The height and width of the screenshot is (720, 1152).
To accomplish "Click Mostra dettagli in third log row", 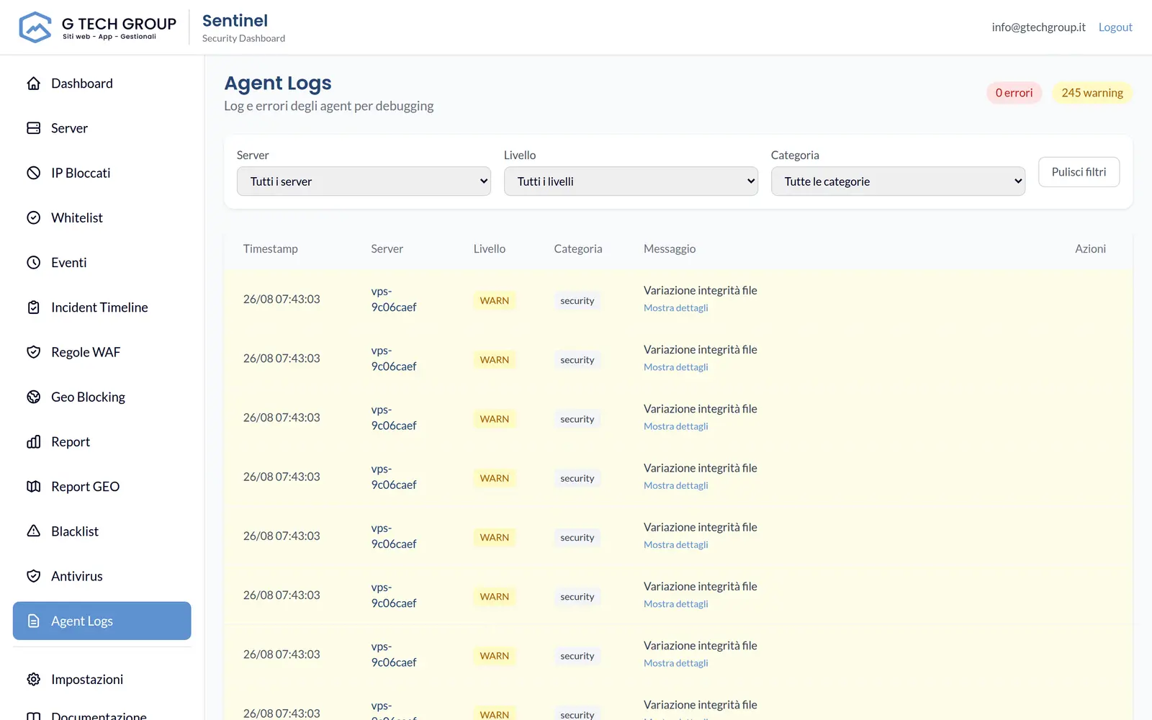I will pos(675,426).
